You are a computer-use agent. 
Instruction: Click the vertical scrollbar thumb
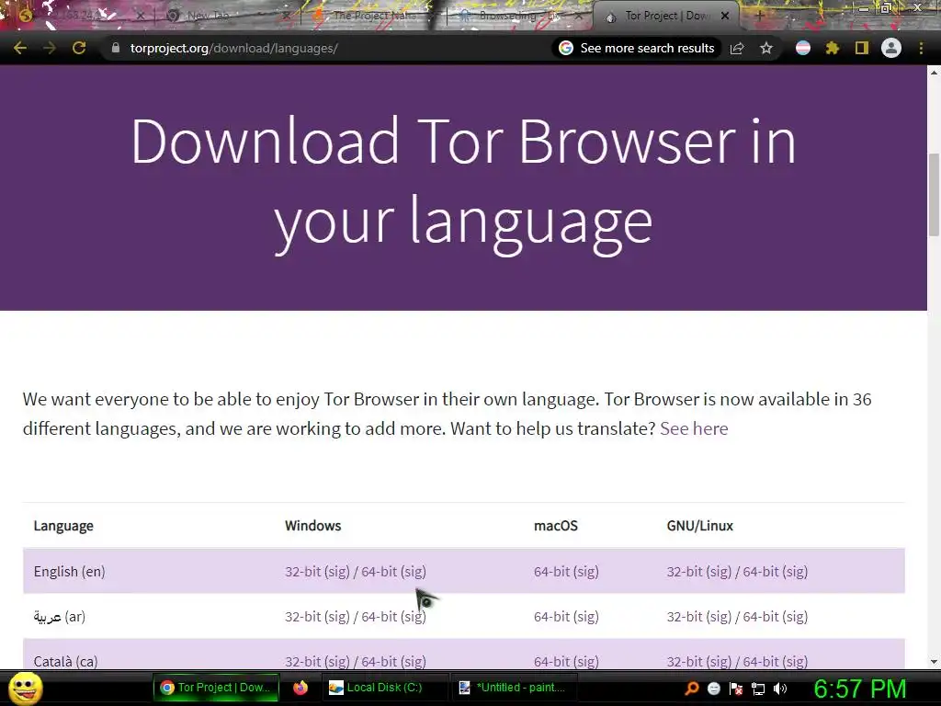click(934, 195)
